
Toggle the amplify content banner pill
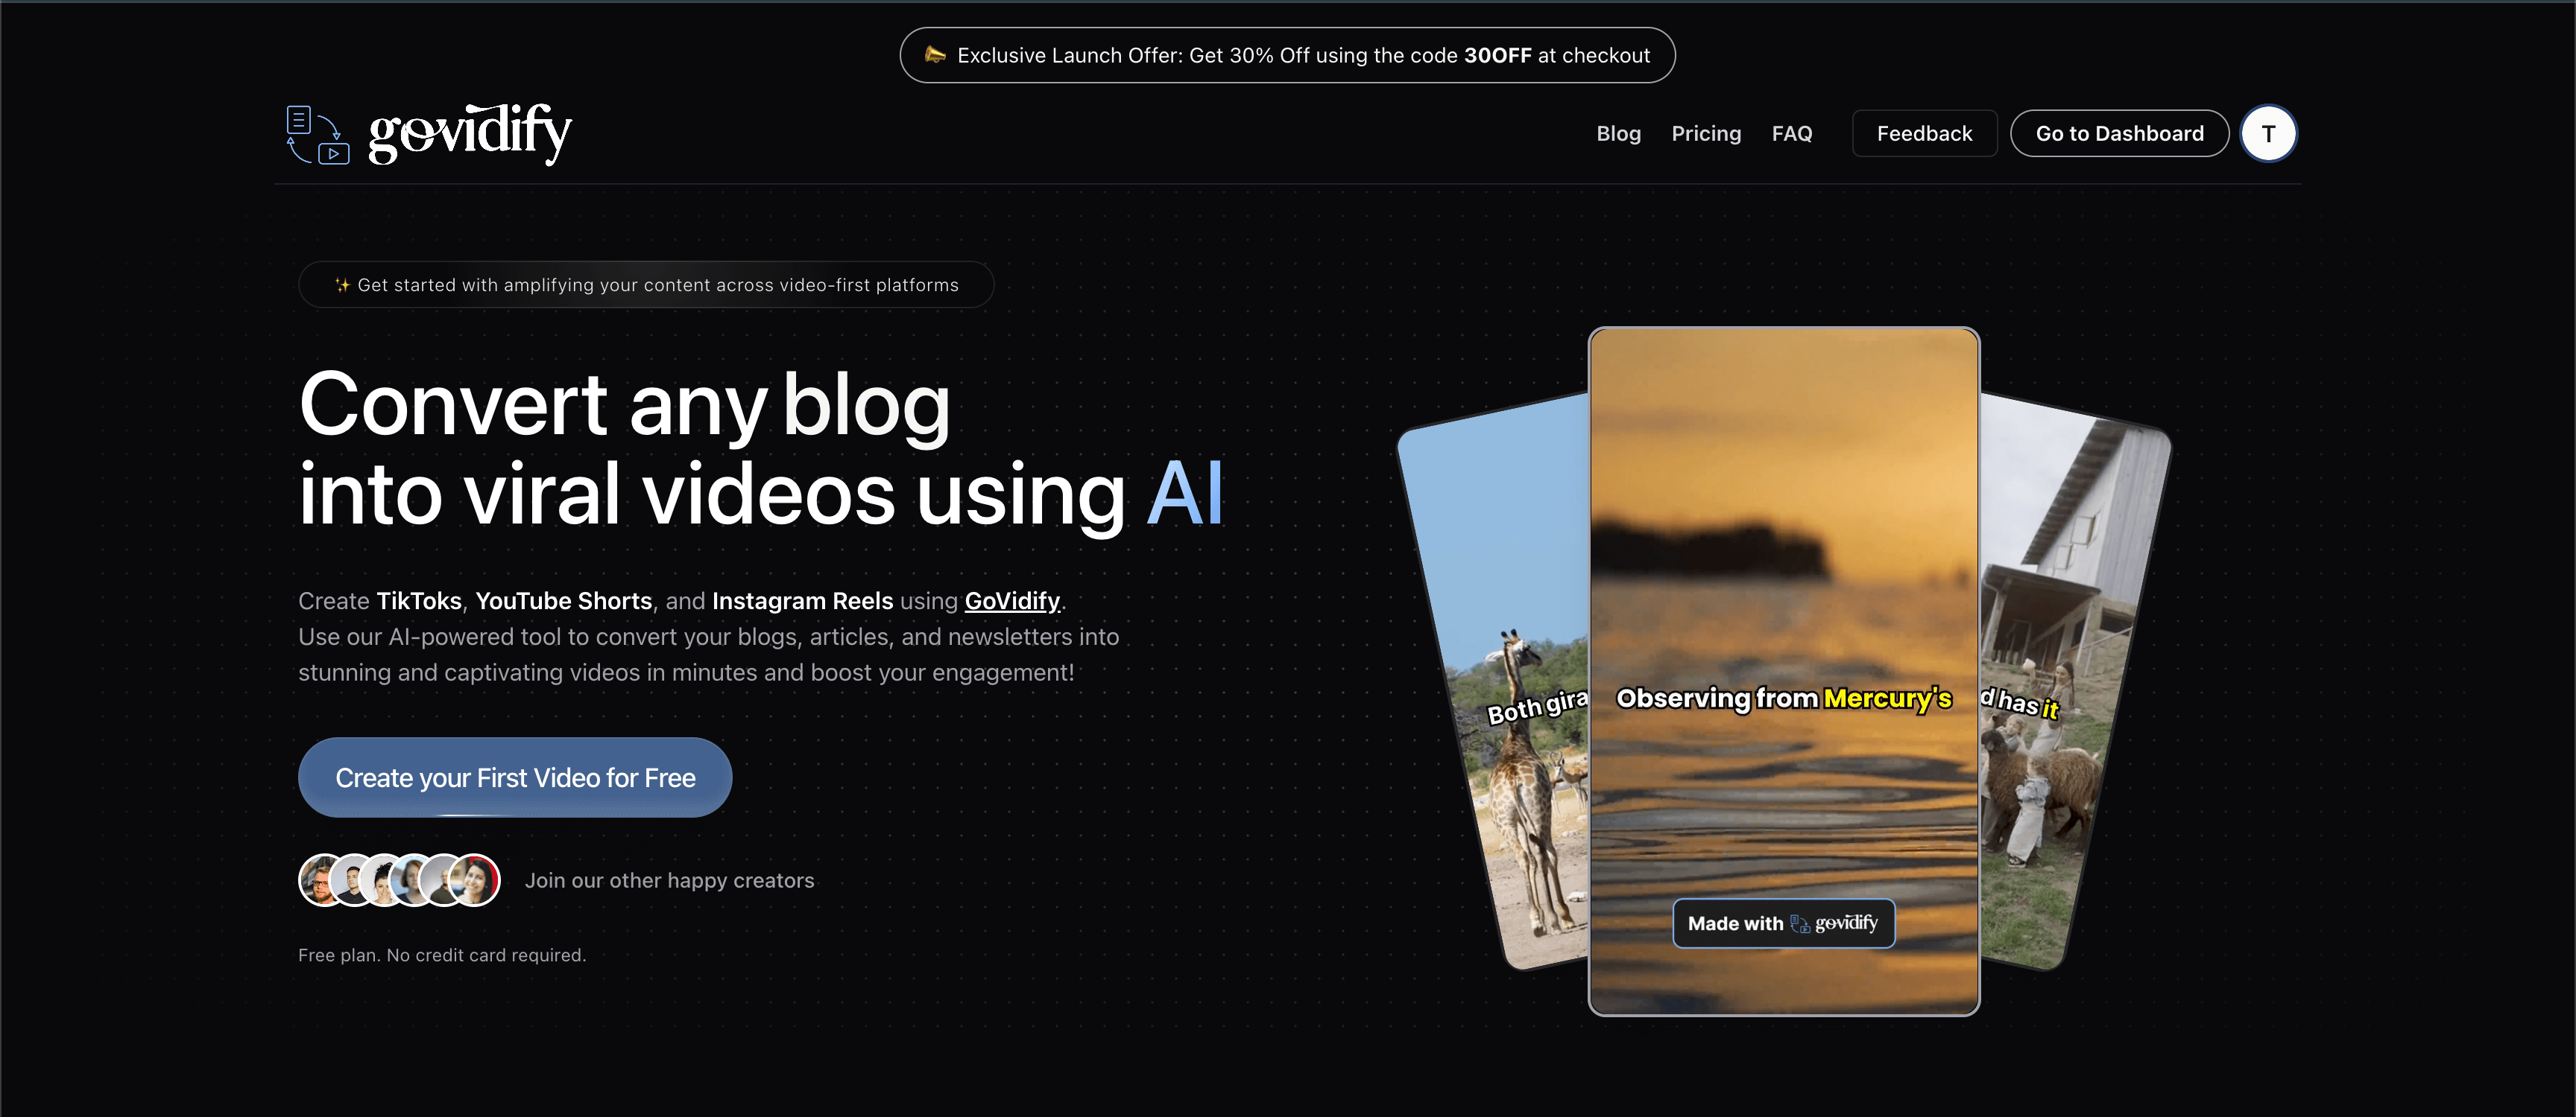tap(645, 285)
